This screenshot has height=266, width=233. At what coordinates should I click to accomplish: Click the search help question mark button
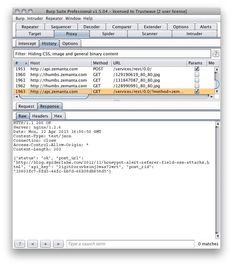coord(20,244)
